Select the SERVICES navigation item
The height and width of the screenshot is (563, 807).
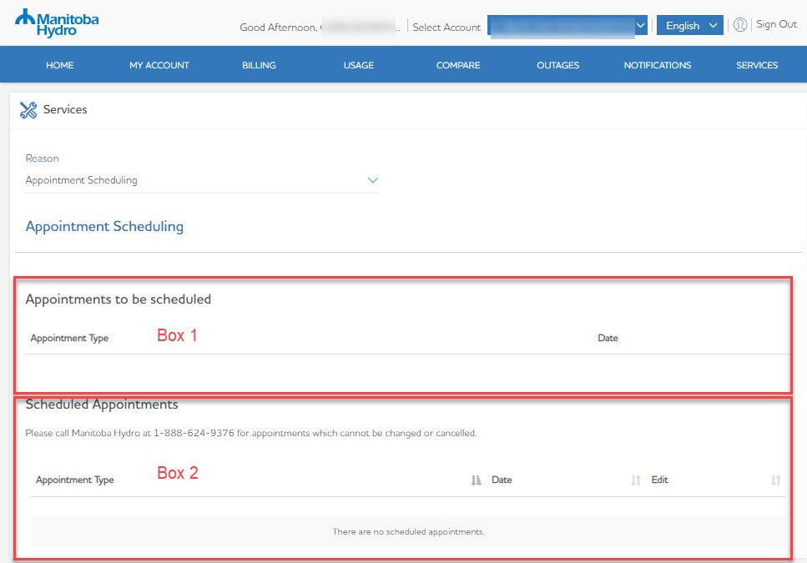point(756,65)
